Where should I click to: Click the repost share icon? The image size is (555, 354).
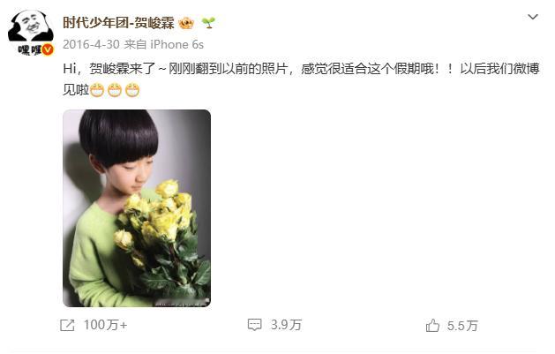tap(67, 325)
